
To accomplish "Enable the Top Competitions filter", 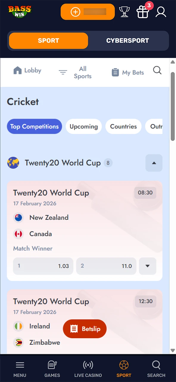I will [34, 127].
